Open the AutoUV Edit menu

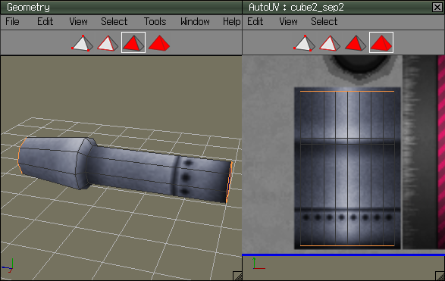tap(255, 21)
